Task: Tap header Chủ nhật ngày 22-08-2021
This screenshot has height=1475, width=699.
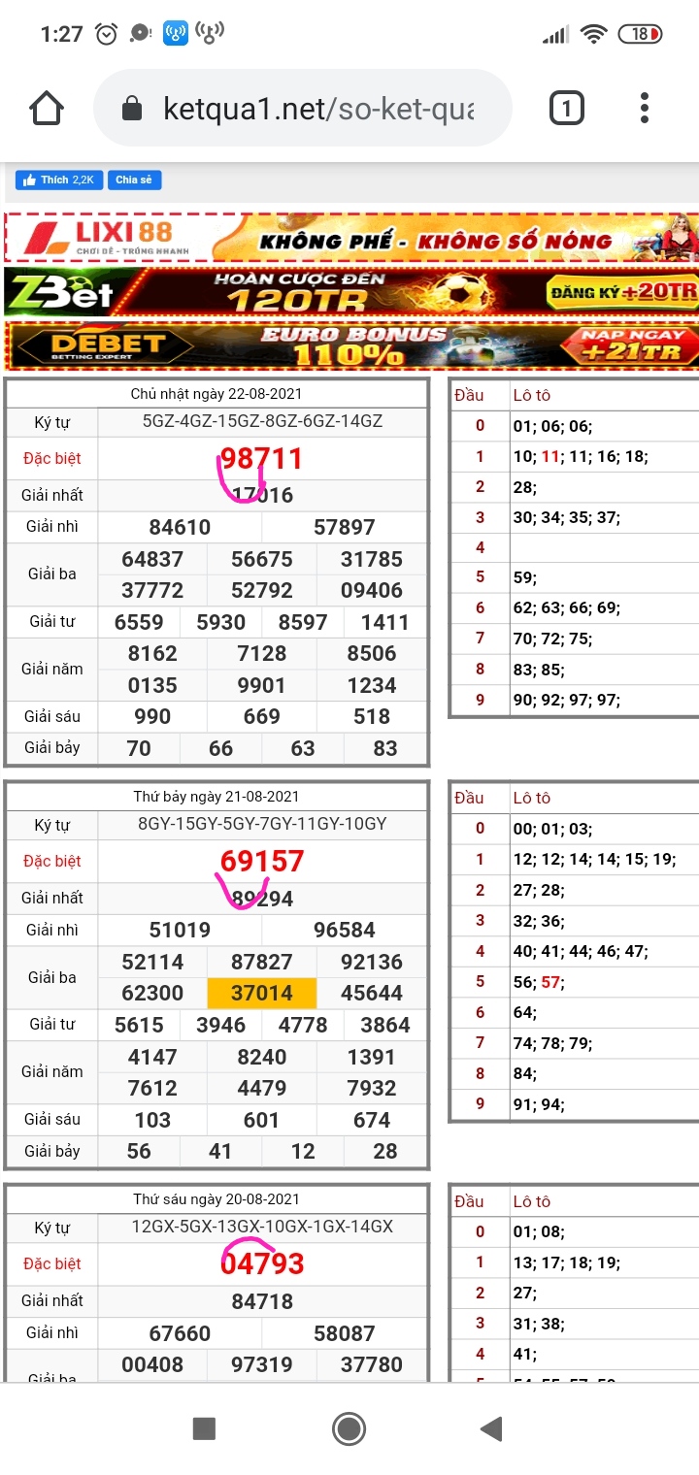Action: coord(216,393)
